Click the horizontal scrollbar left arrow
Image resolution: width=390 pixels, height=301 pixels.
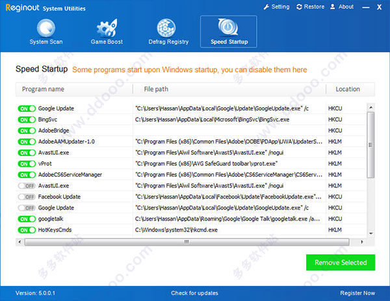pyautogui.click(x=19, y=242)
